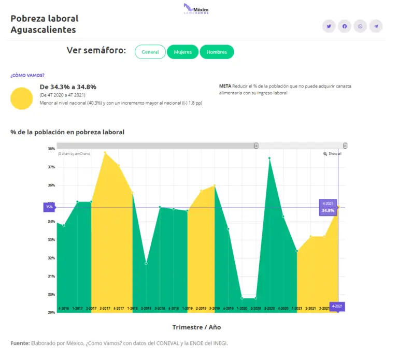Switch the semáforo to Mujeres
398x360 pixels.
[x=182, y=52]
